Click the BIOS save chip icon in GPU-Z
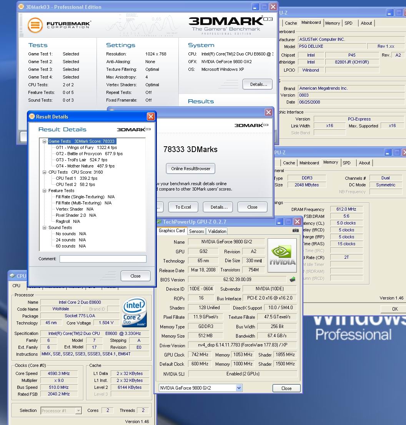Image resolution: width=406 pixels, height=425 pixels. click(x=293, y=279)
